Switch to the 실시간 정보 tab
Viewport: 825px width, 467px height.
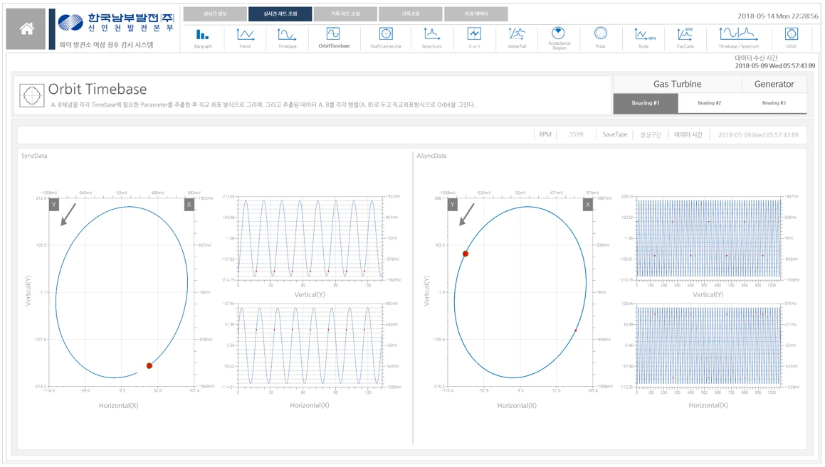point(215,14)
